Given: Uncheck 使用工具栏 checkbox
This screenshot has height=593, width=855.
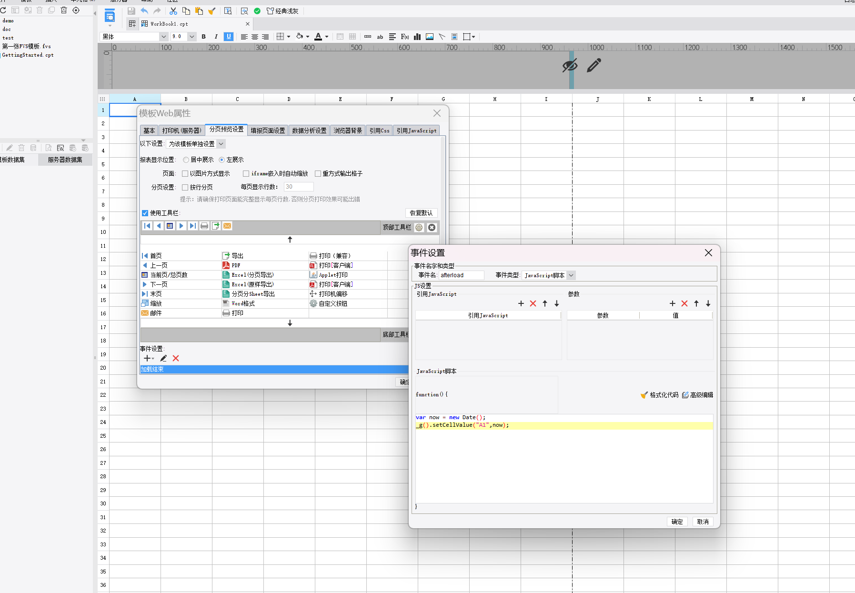Looking at the screenshot, I should (145, 213).
